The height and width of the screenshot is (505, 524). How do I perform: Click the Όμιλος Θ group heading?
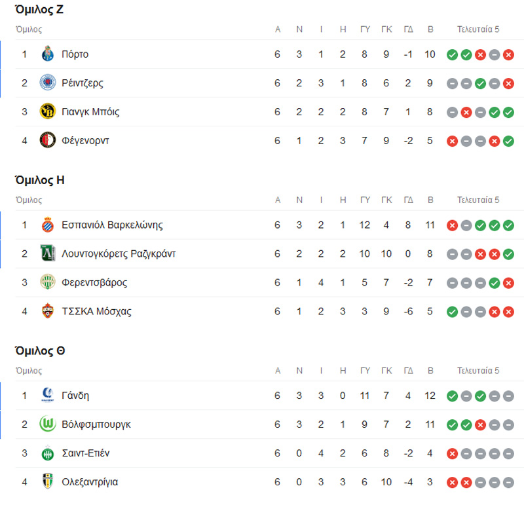[40, 351]
